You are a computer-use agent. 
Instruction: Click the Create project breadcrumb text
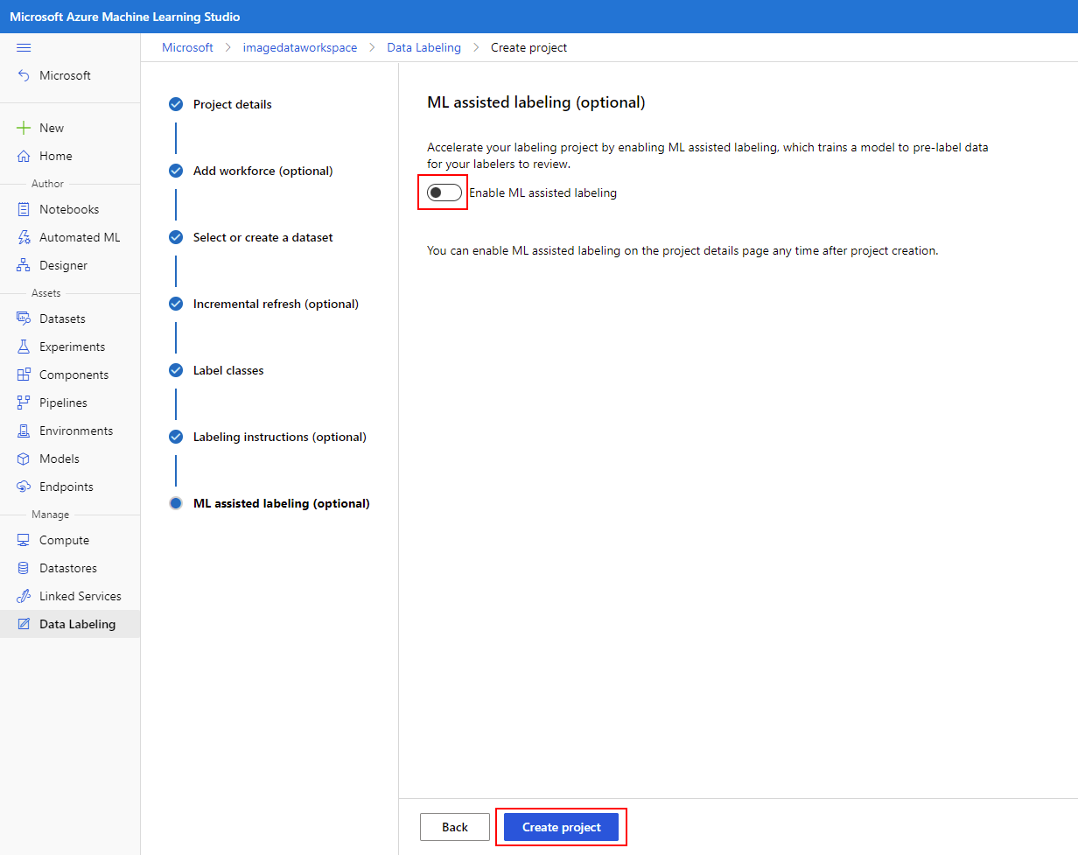tap(528, 47)
